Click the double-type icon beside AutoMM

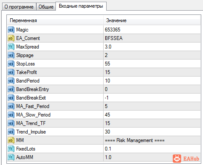[11, 157]
